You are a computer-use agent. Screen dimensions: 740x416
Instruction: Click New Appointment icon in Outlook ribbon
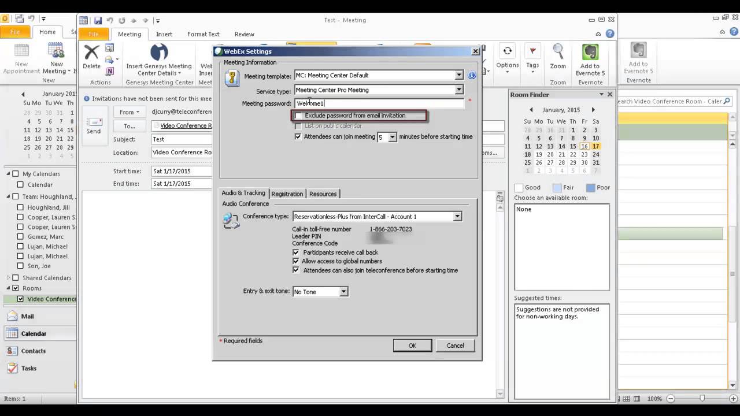coord(21,51)
